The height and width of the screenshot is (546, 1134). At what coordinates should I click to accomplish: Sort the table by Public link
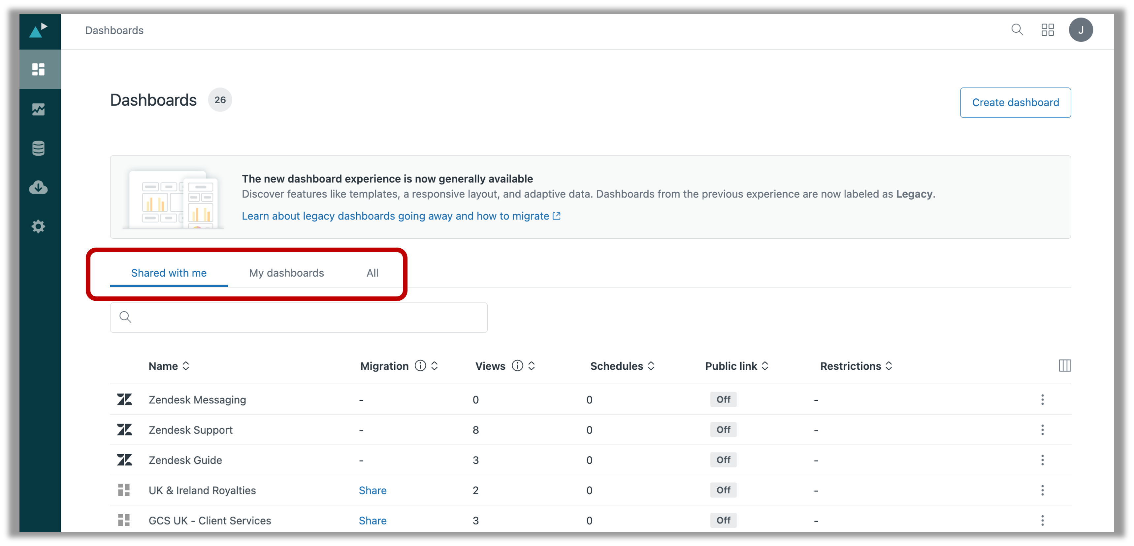(x=737, y=366)
